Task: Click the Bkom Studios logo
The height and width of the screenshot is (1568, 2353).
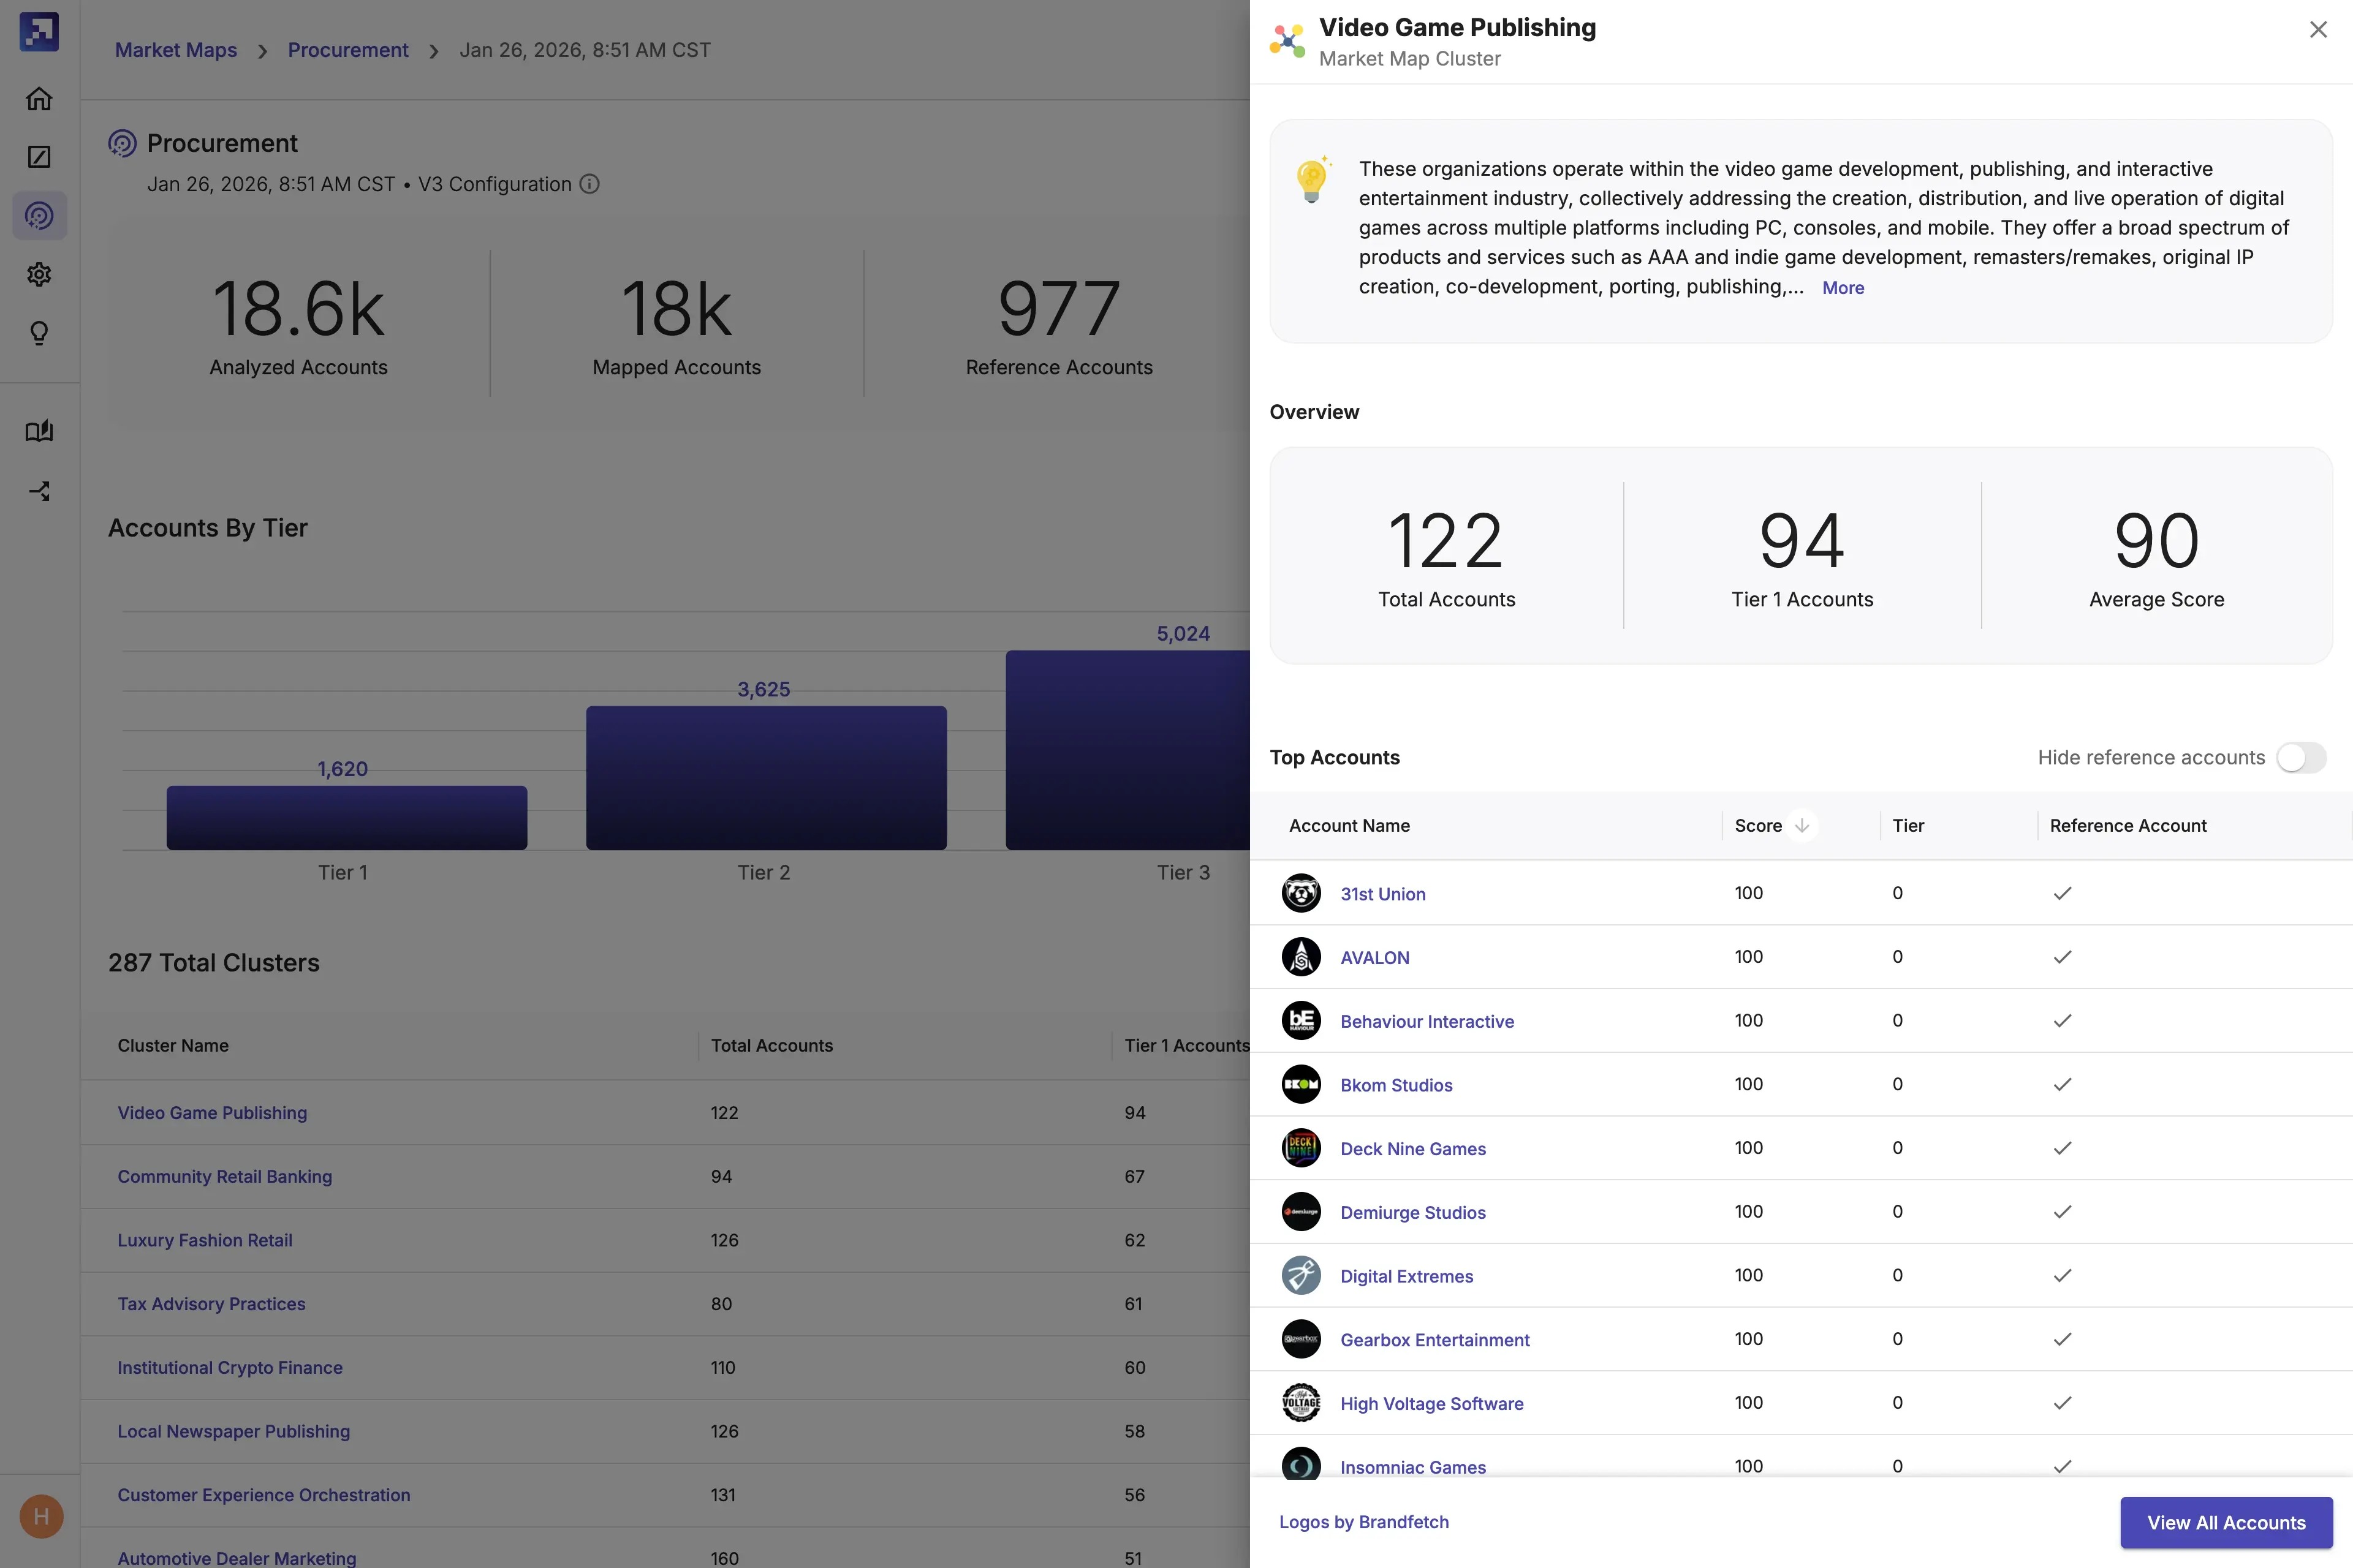Action: pos(1302,1084)
